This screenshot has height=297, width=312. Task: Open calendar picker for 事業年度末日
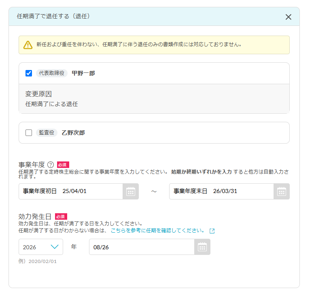tap(282, 191)
